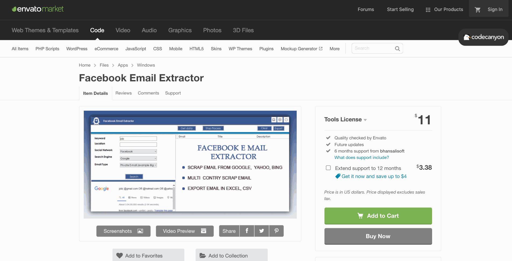
Task: Switch to the Reviews tab
Action: pos(123,93)
